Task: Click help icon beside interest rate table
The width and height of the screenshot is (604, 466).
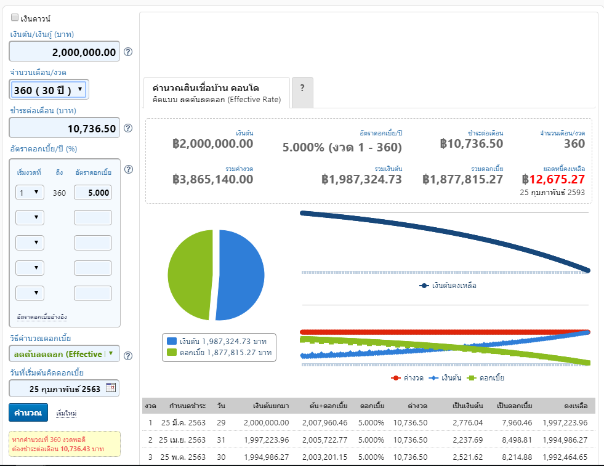Action: (129, 169)
